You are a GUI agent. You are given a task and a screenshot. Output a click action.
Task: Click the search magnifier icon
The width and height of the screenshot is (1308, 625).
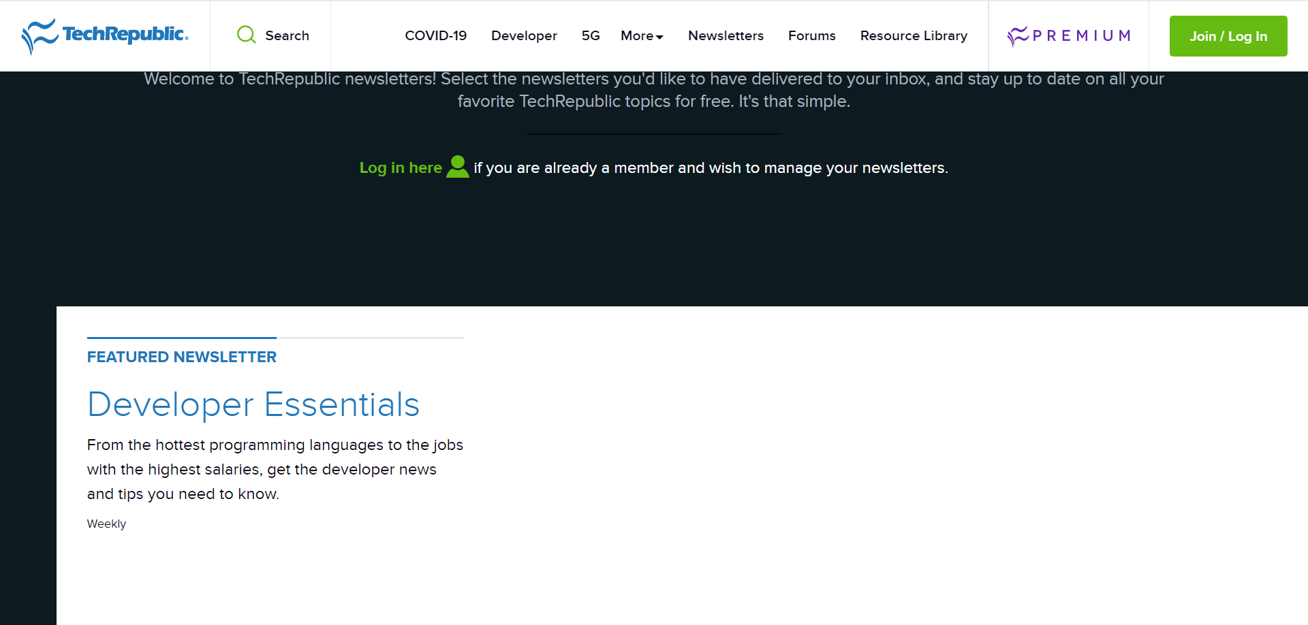click(x=246, y=35)
